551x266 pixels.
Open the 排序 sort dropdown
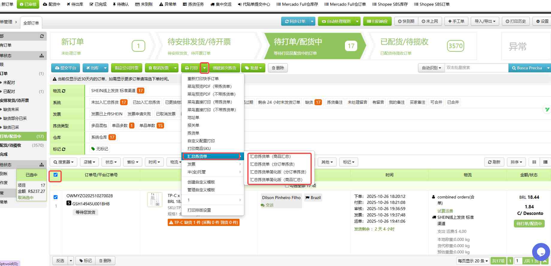click(x=516, y=162)
